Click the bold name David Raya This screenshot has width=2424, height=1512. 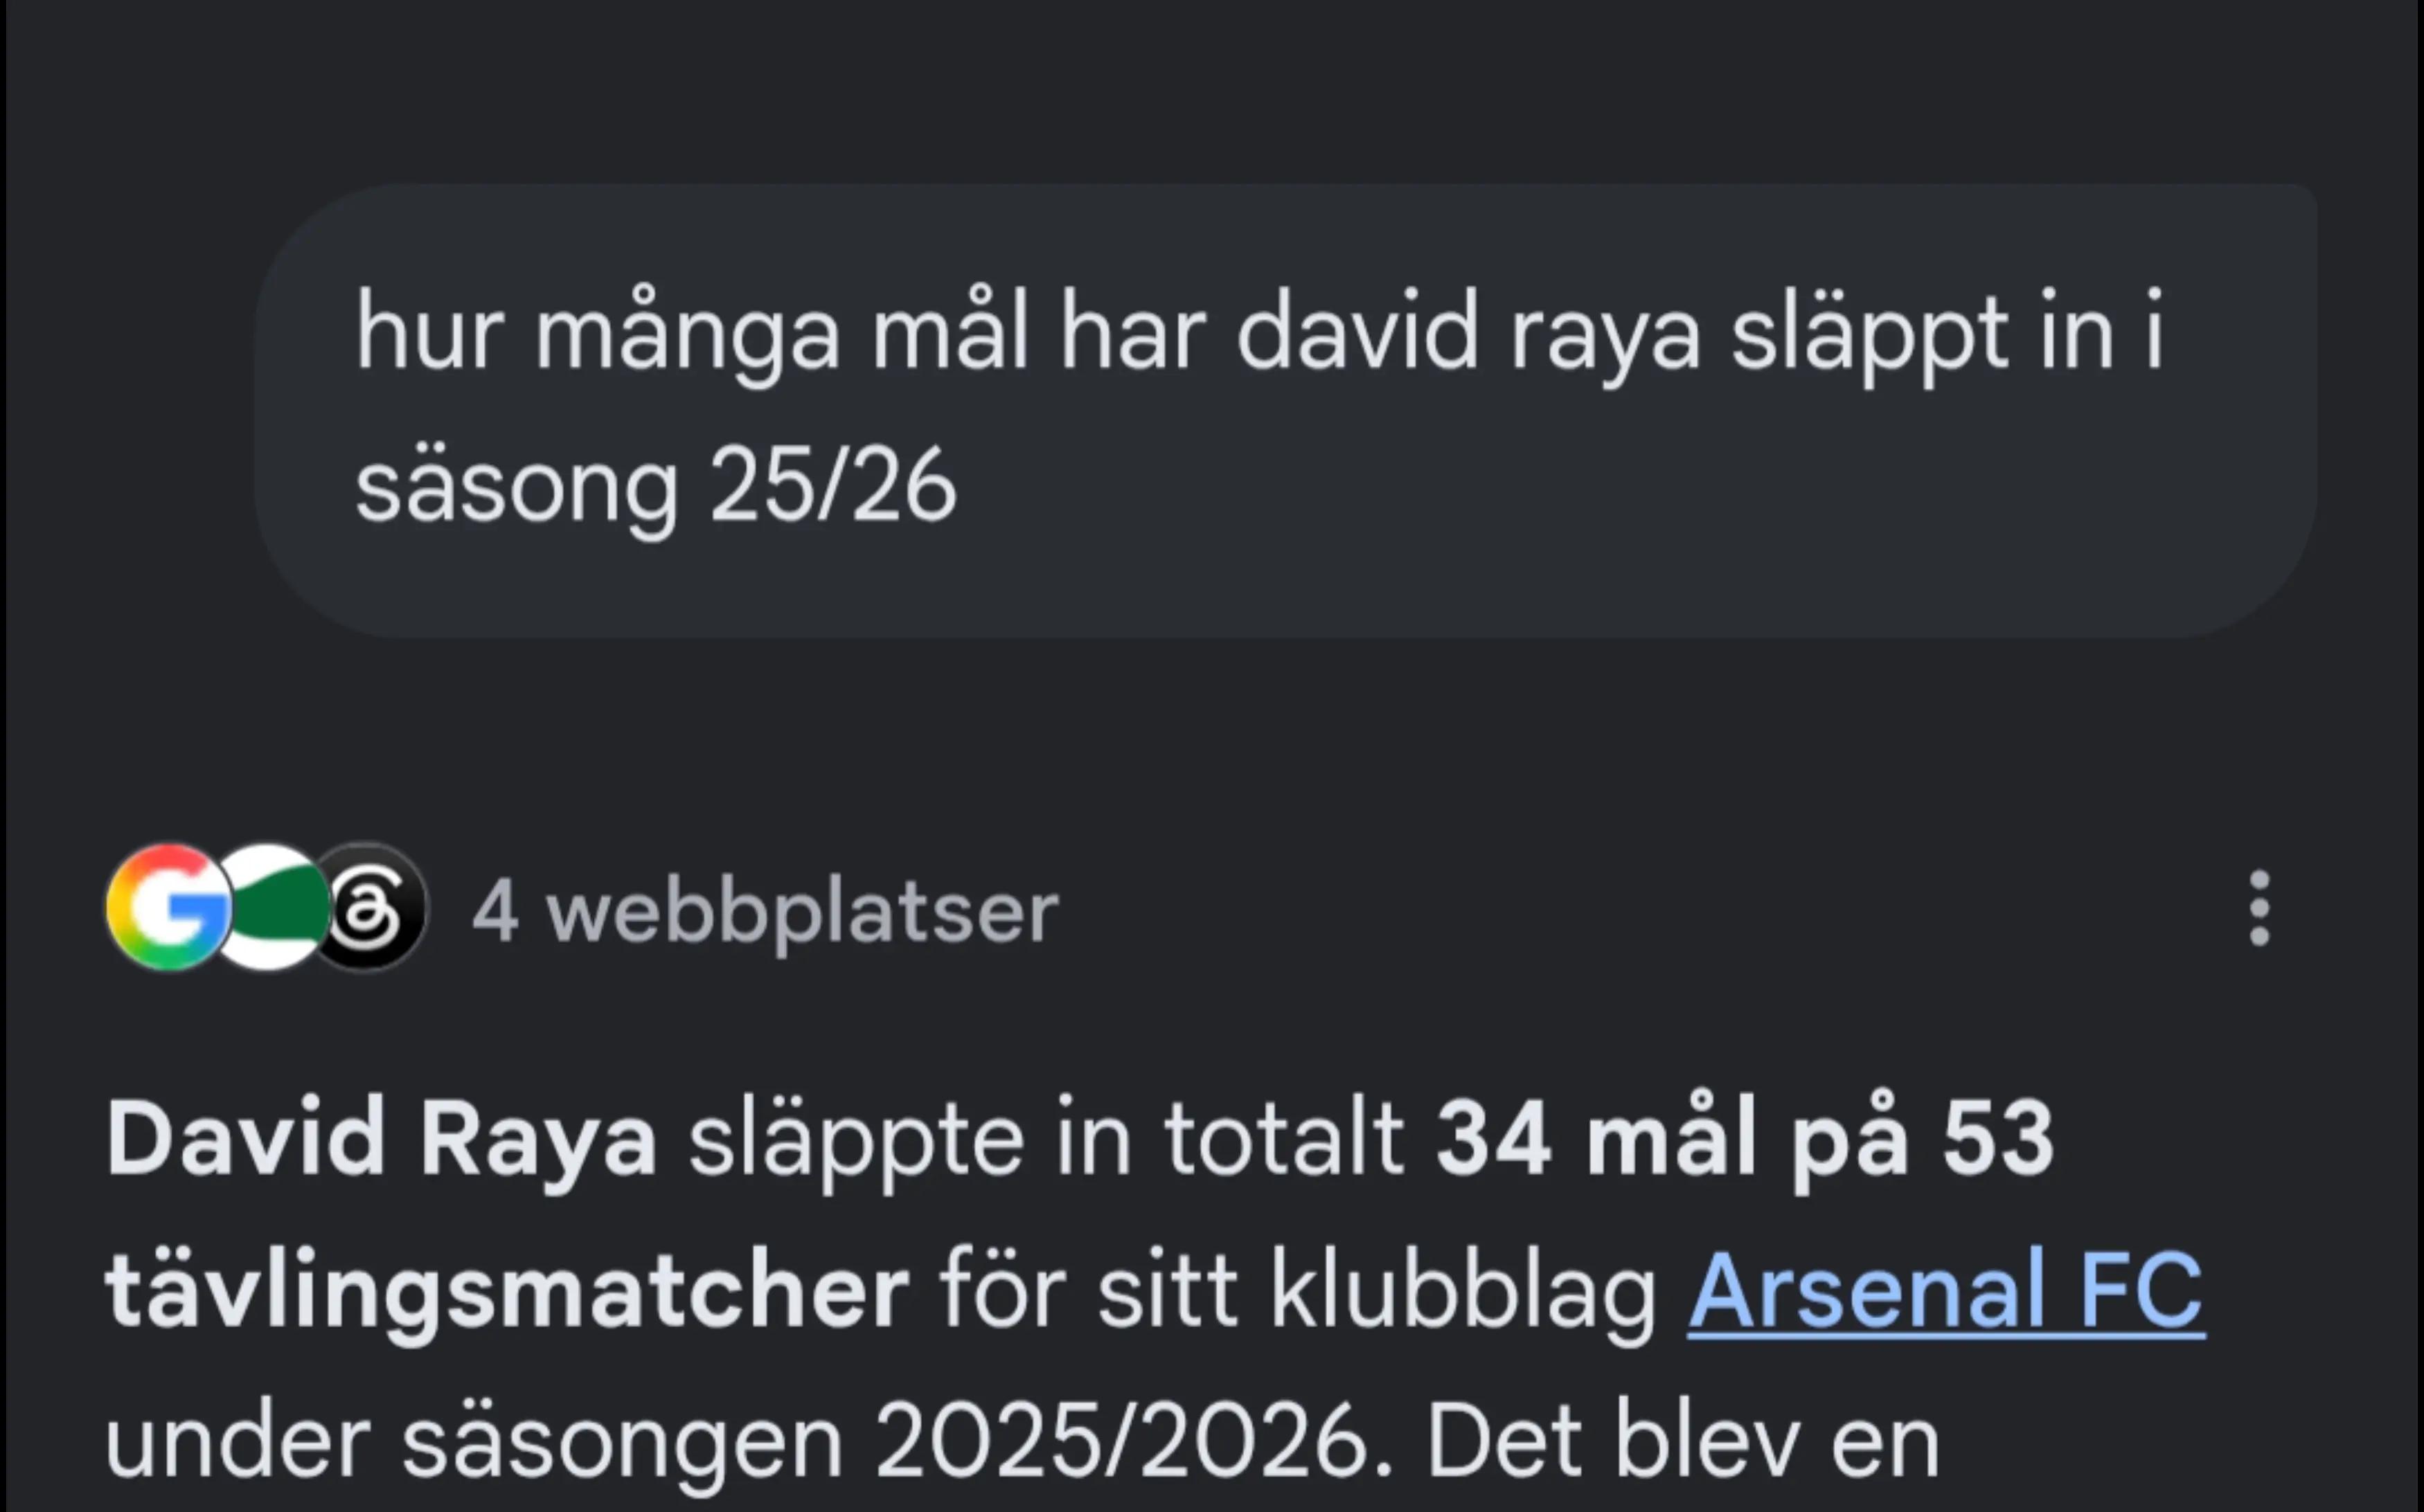point(381,1139)
